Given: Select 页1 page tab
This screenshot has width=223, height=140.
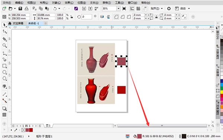Looking at the screenshot, I should tap(48, 126).
